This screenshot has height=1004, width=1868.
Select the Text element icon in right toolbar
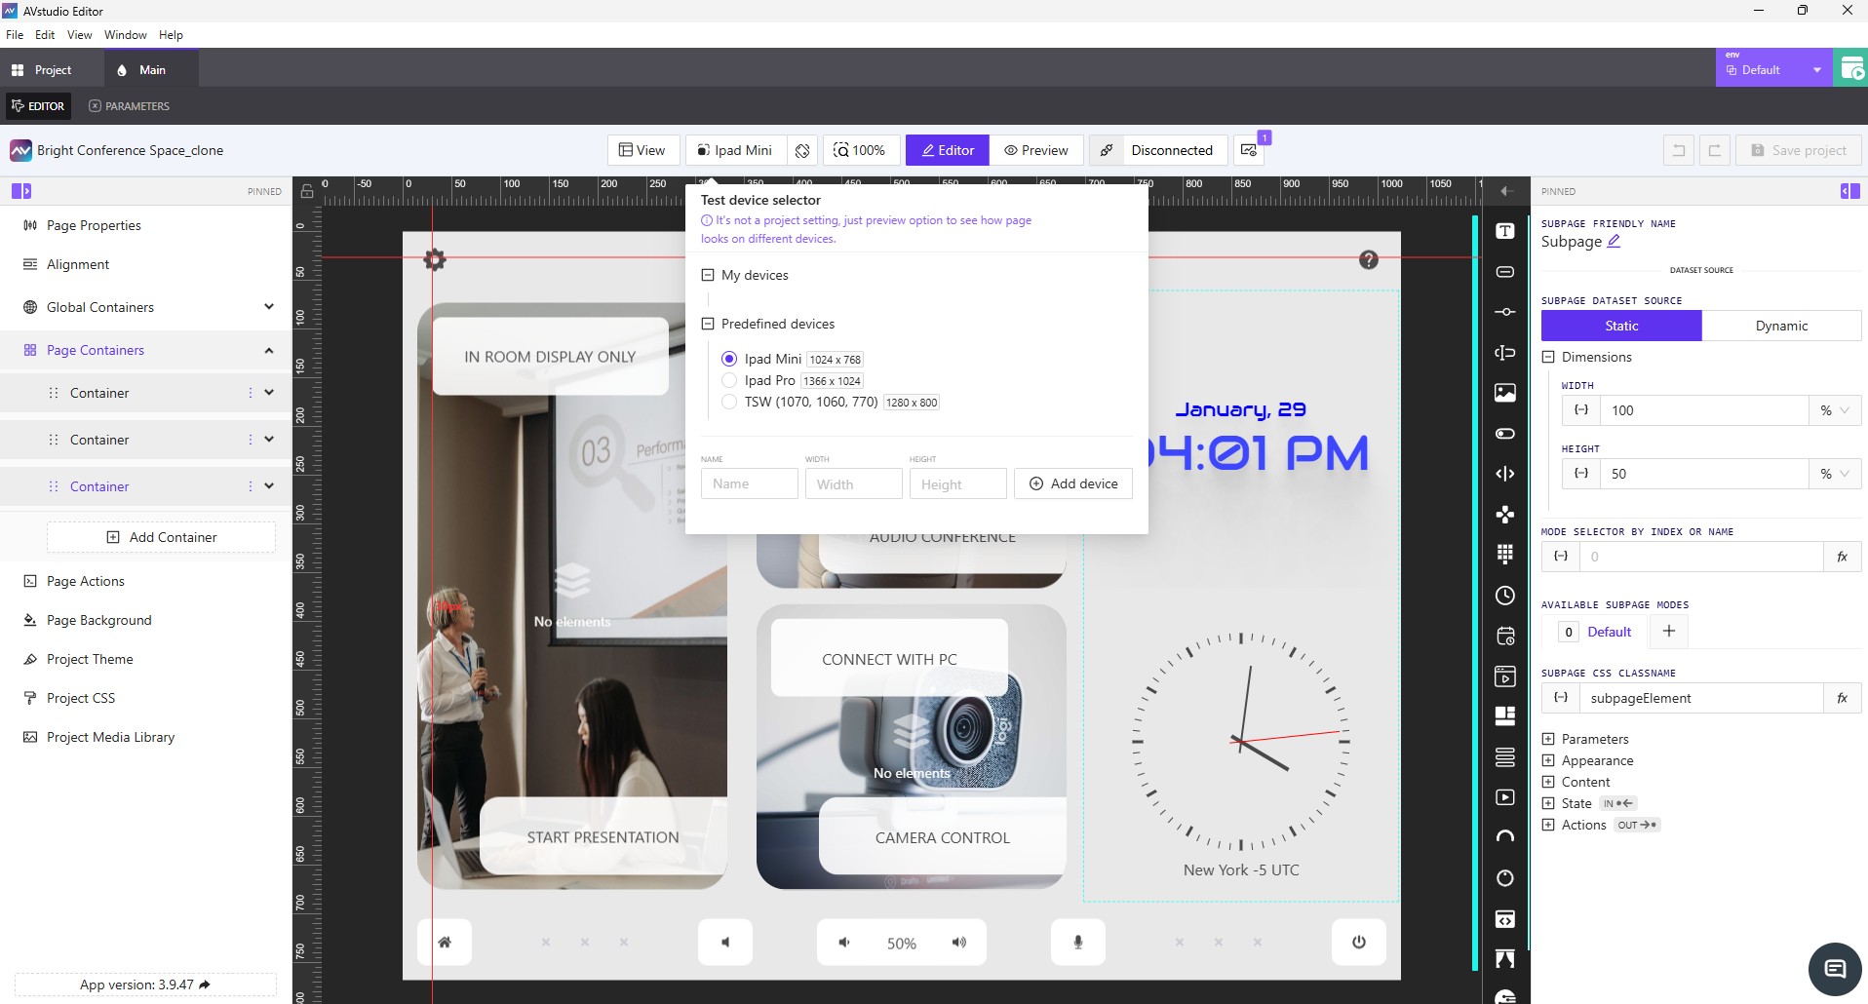[1504, 231]
